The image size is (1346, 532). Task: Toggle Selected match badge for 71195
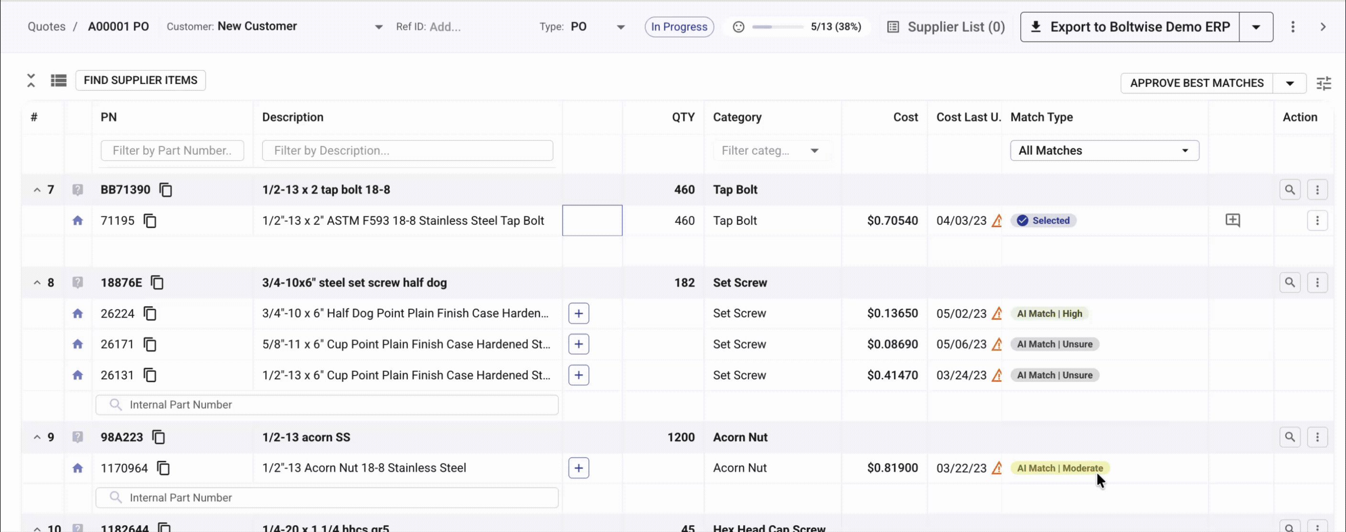point(1044,221)
